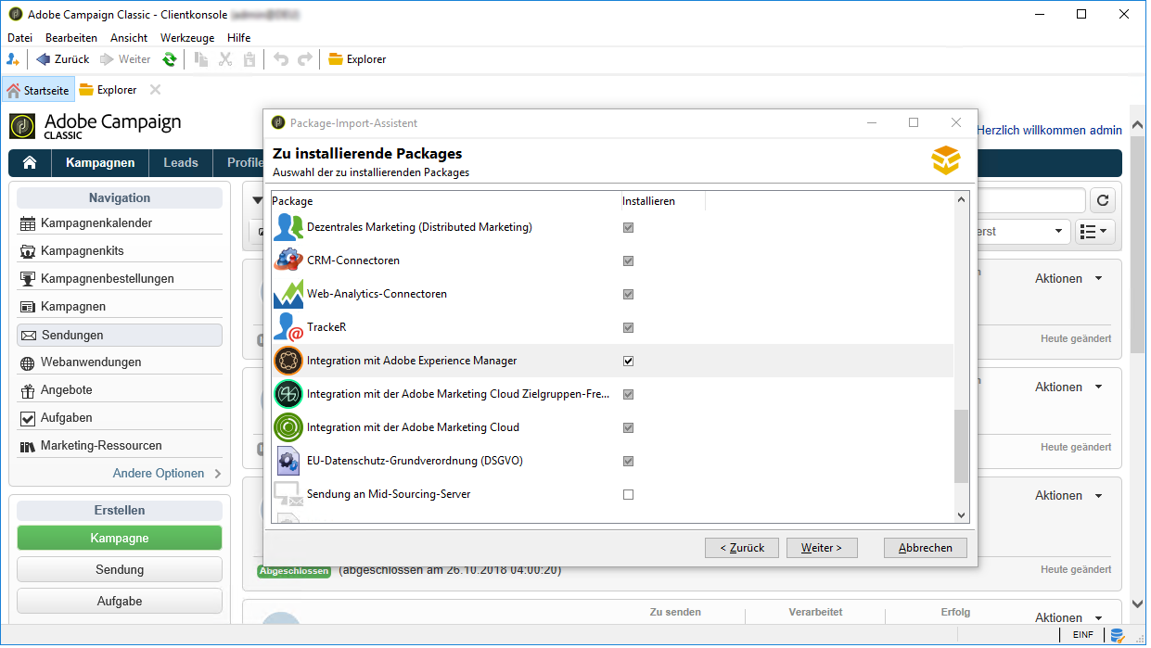Open the Sendungen navigation item

click(120, 335)
